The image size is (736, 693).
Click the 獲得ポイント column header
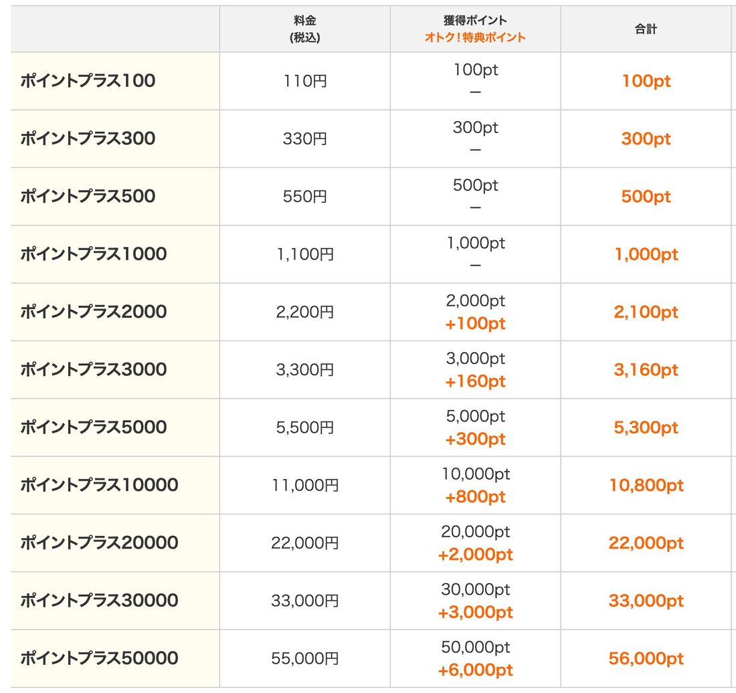(x=475, y=20)
